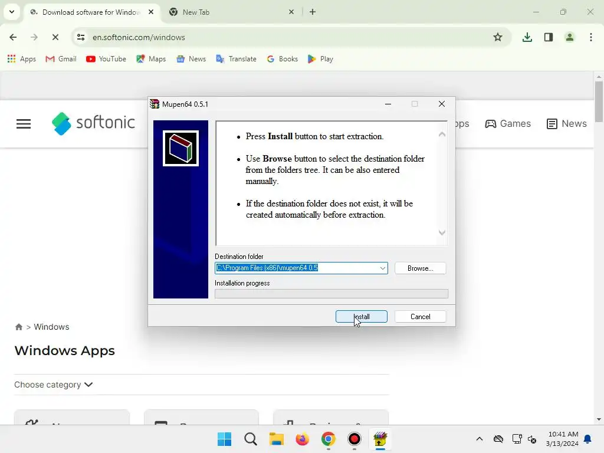
Task: Open the News bookmark in bookmarks bar
Action: coord(191,59)
